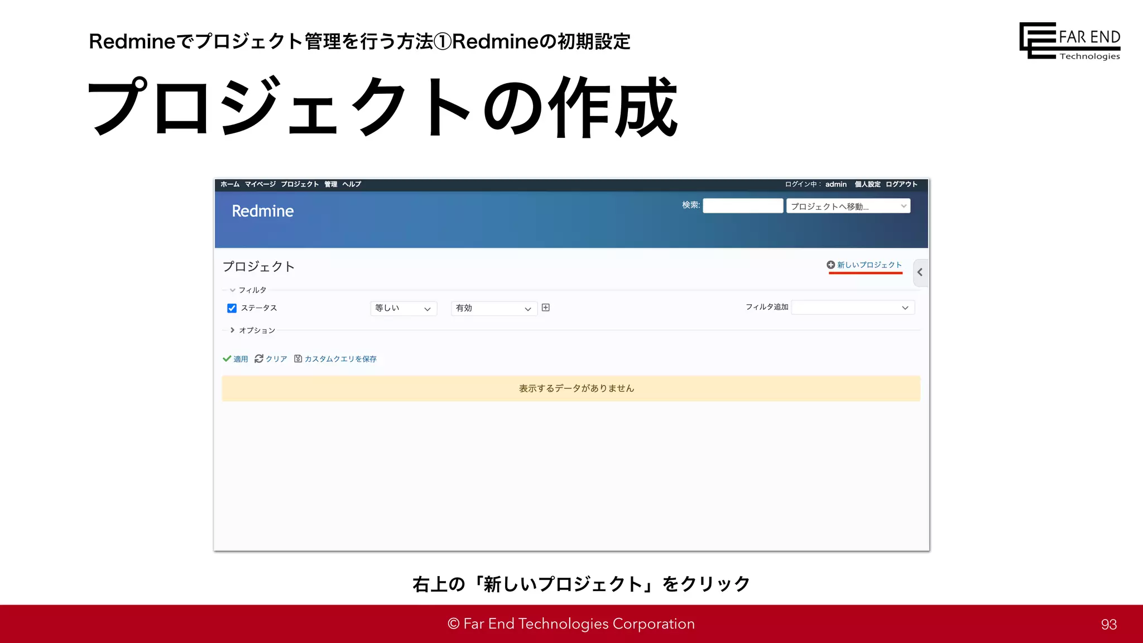Screen dimensions: 1143x643
Task: Open プロジェクト in the top menu
Action: 300,184
